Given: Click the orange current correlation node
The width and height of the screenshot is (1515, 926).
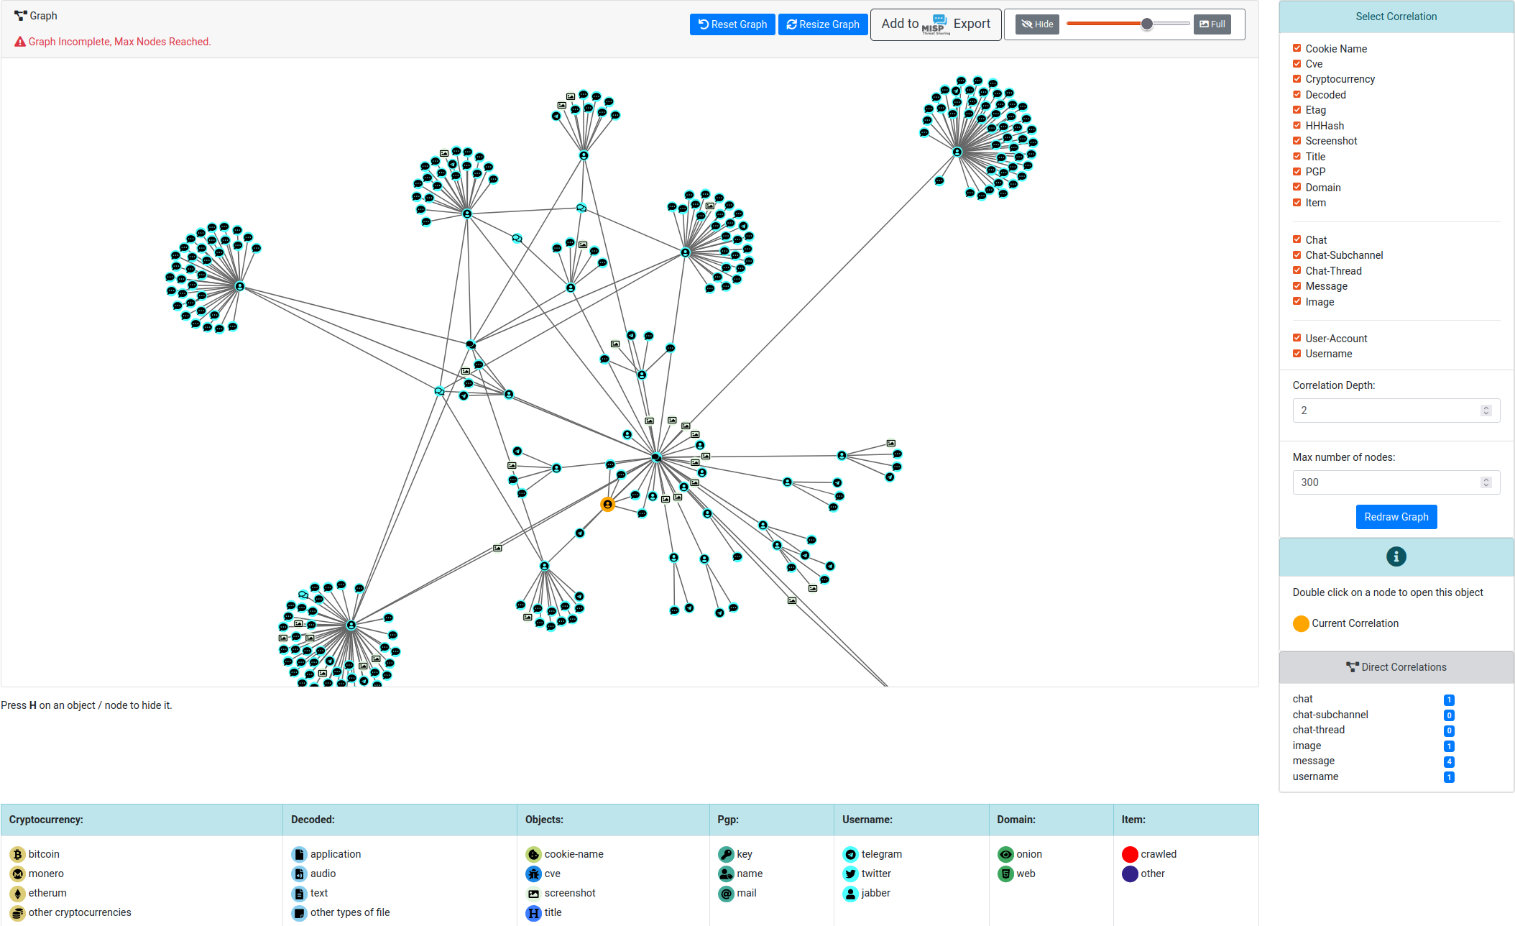Looking at the screenshot, I should [x=607, y=505].
